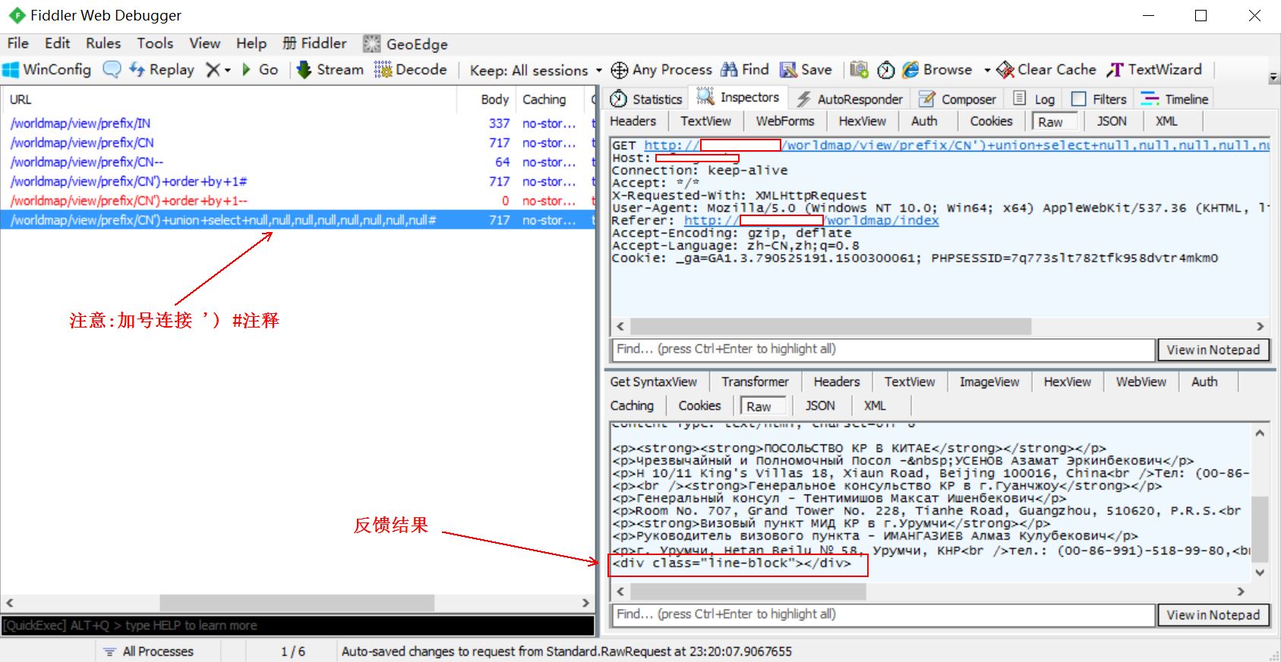Toggle Stream mode

pos(330,70)
